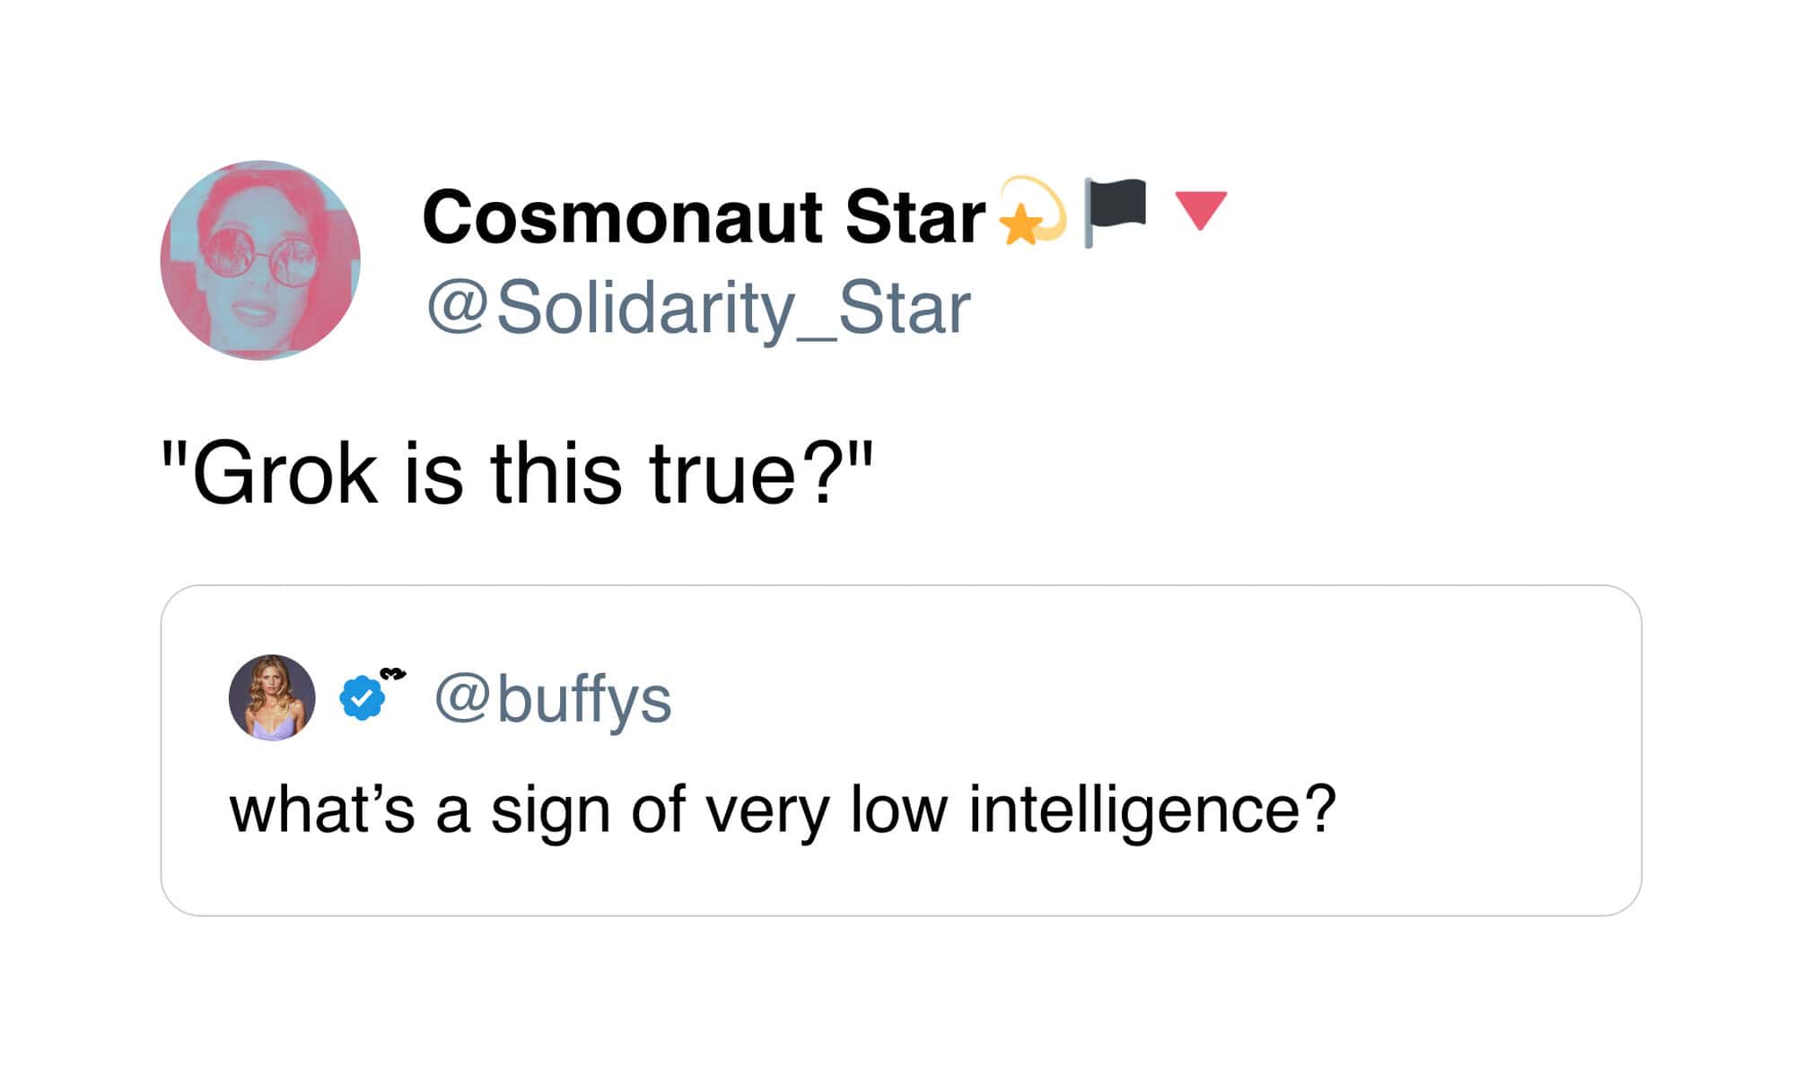Open Cosmonaut Star's profile picture
Viewport: 1803px width, 1077px height.
260,260
